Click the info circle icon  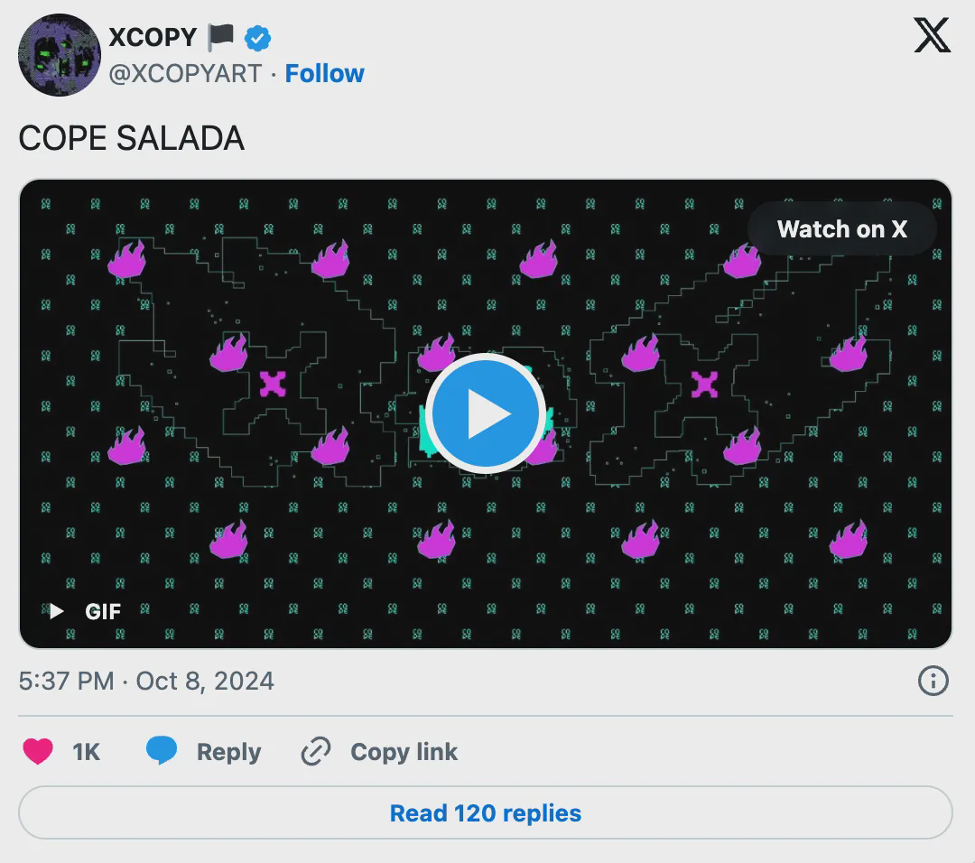pyautogui.click(x=933, y=681)
